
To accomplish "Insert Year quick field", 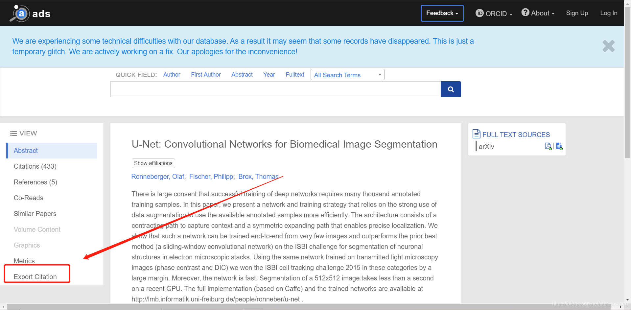I will pos(269,75).
